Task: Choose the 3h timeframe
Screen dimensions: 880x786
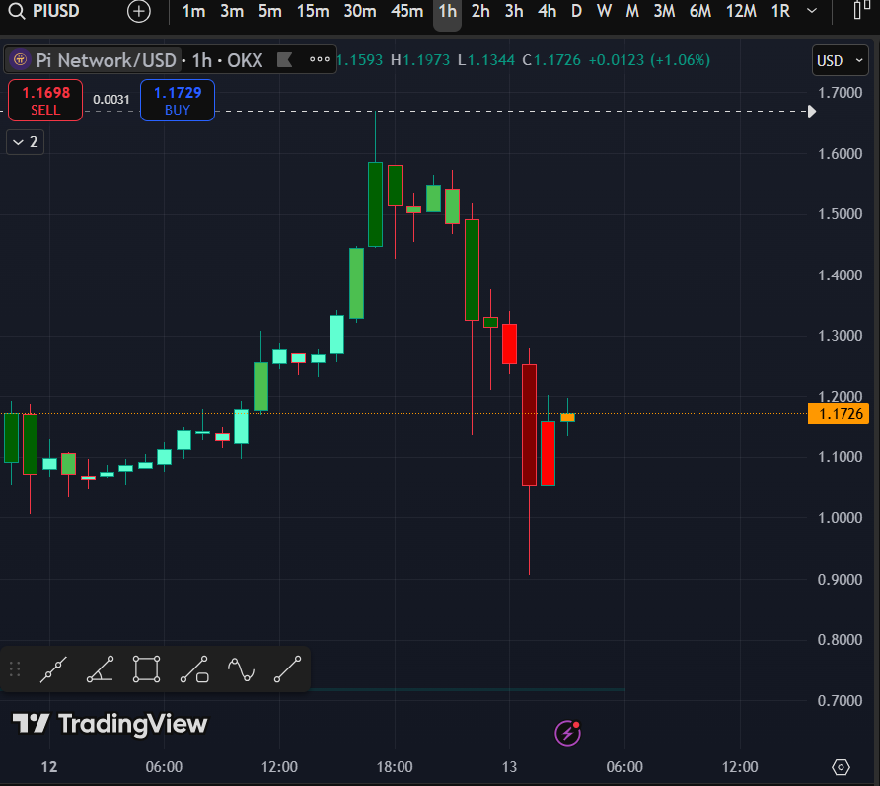Action: click(514, 11)
